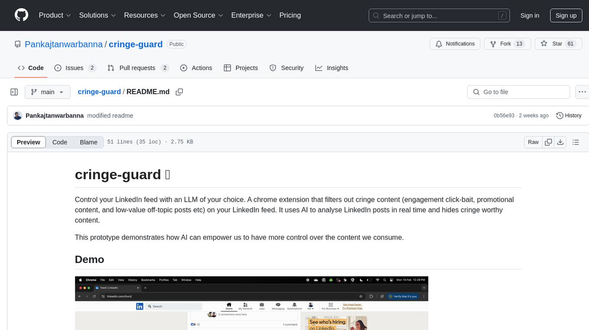Click the Notifications bell button

click(x=455, y=44)
